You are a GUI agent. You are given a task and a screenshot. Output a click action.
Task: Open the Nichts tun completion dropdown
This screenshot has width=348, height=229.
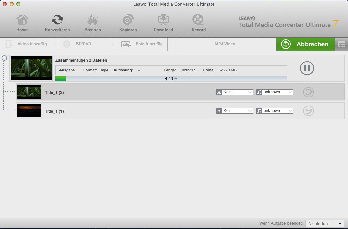[325, 224]
